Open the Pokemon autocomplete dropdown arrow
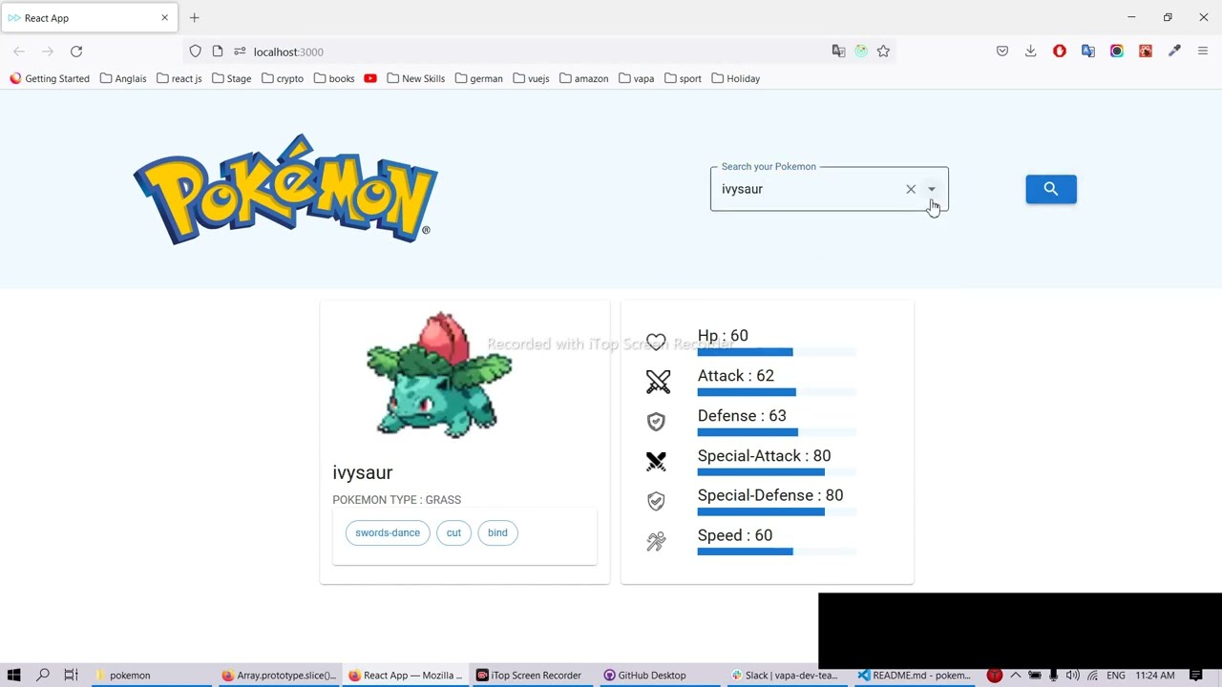The image size is (1222, 687). 932,189
